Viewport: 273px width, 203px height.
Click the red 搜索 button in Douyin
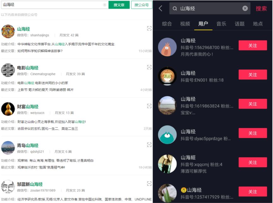261,8
